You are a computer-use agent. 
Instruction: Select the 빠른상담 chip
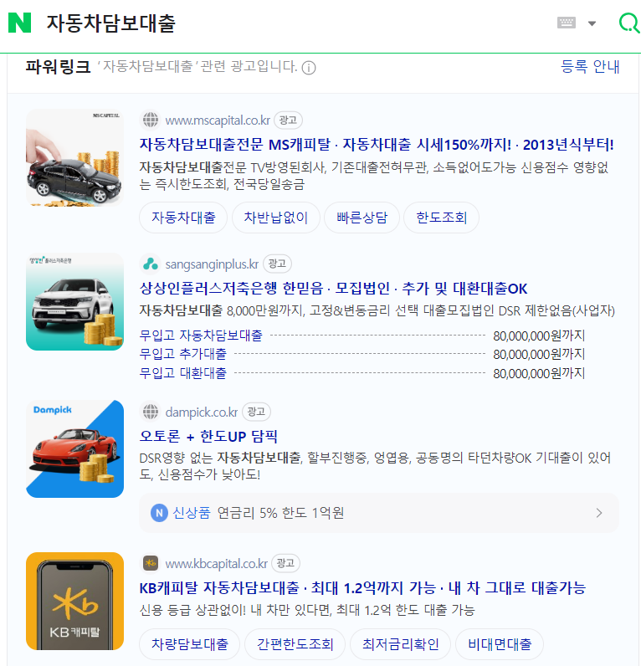tap(362, 218)
